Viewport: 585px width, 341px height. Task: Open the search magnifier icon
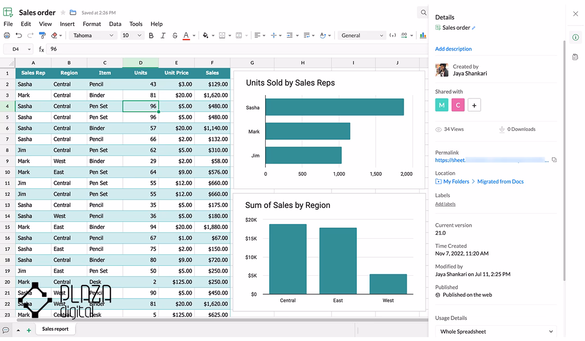(x=423, y=13)
